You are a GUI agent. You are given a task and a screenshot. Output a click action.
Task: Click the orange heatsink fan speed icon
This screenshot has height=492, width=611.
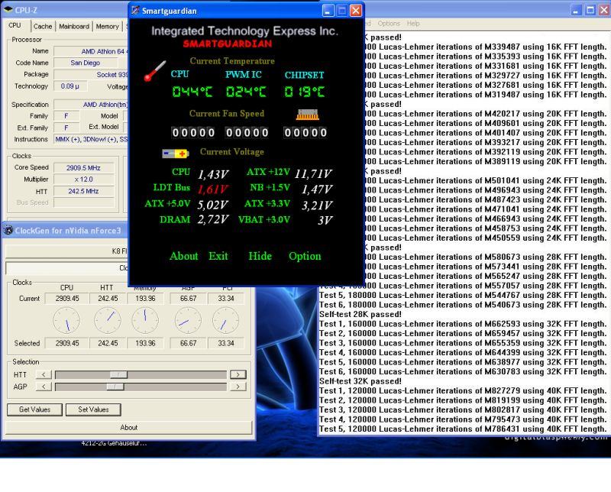pos(308,115)
